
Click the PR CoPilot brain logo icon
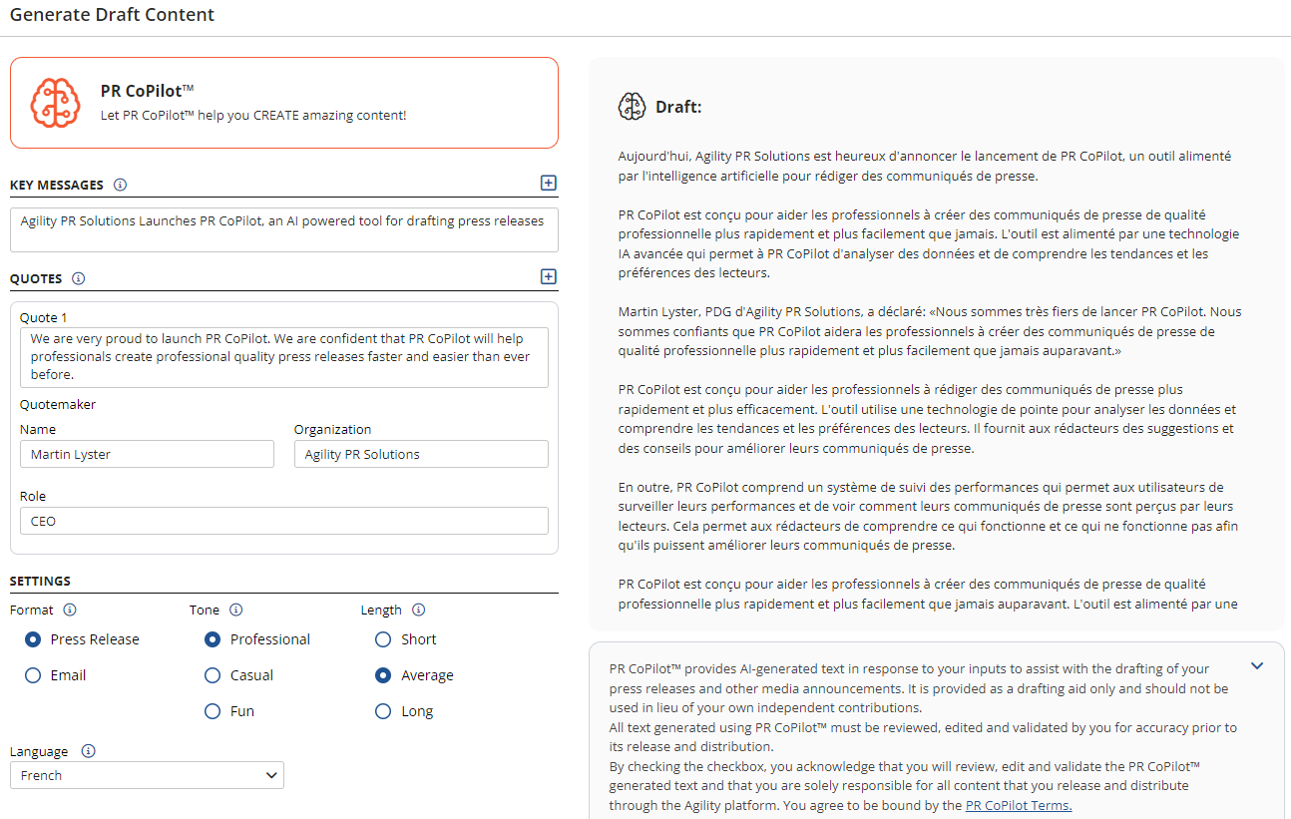click(x=55, y=103)
